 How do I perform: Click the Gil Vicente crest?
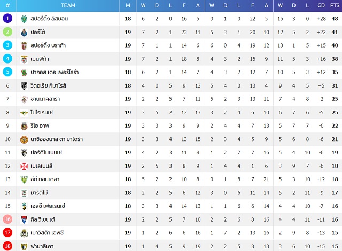[24, 219]
